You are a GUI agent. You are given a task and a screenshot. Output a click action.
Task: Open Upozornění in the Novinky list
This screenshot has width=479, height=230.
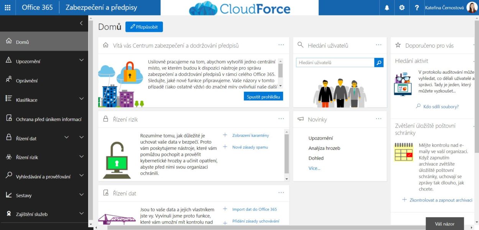click(321, 138)
